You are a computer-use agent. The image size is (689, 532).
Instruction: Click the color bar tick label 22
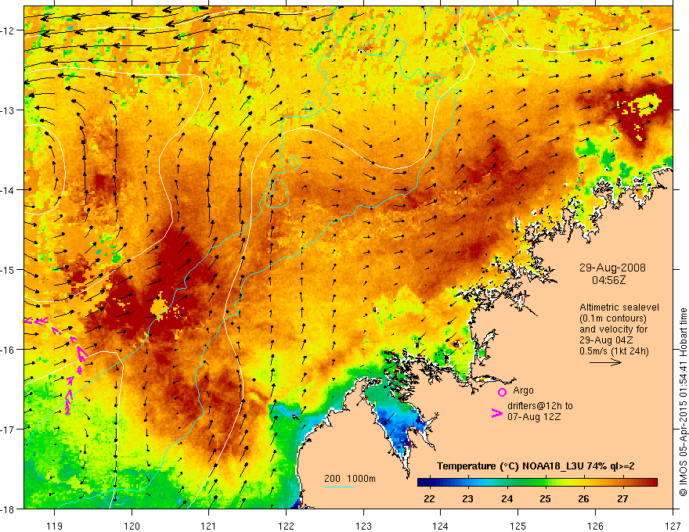(x=429, y=498)
